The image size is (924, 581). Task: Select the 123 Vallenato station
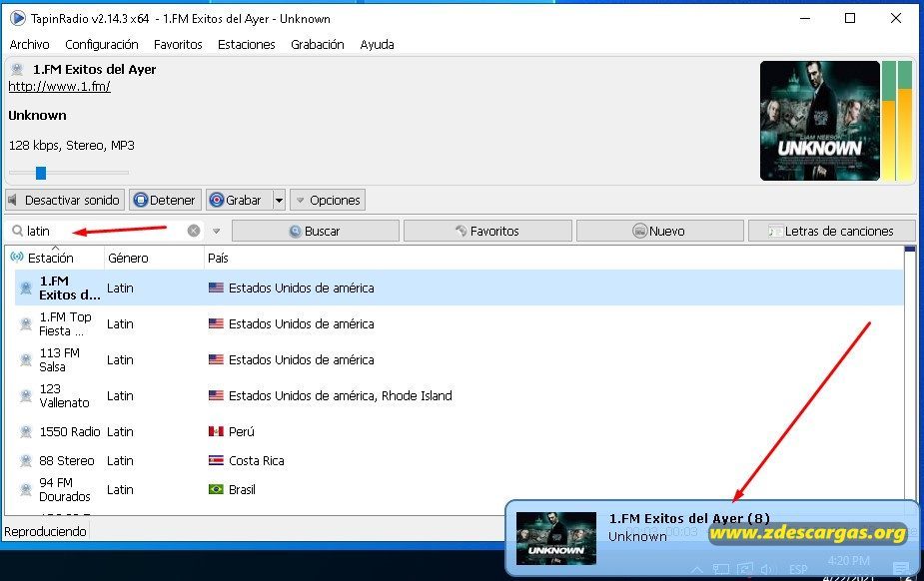460,395
